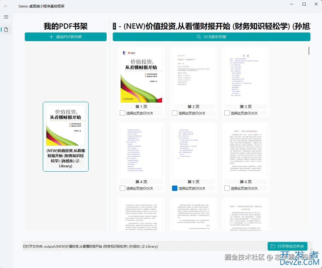Open page 3 目录 thumbnail
The height and width of the screenshot is (268, 322).
tap(246, 76)
